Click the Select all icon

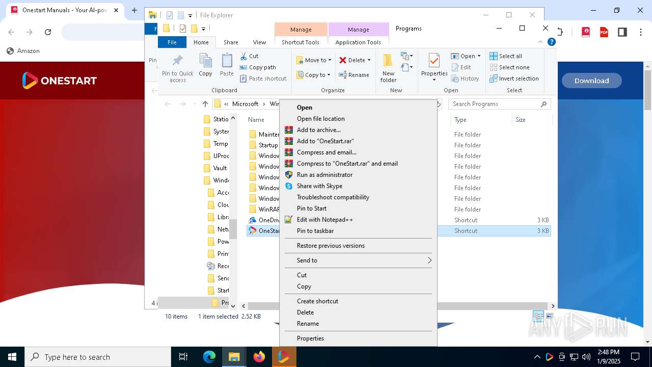(x=494, y=56)
